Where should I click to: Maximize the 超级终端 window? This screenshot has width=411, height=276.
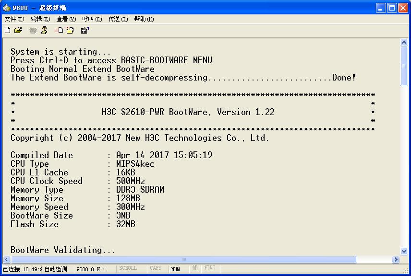(x=391, y=8)
